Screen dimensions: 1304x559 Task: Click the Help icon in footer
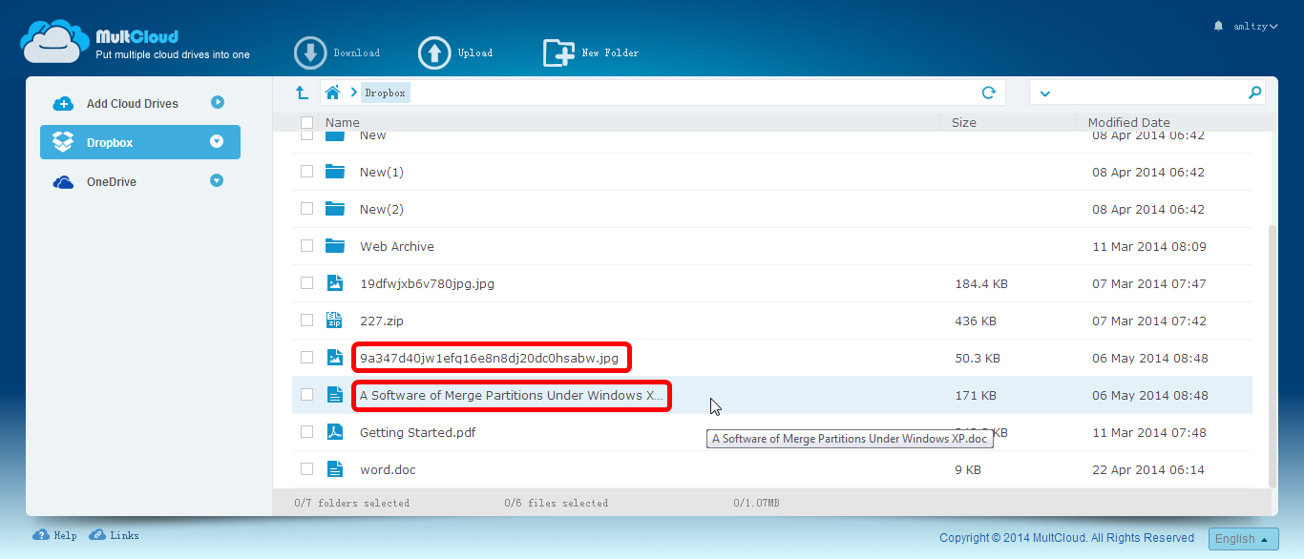pos(41,535)
